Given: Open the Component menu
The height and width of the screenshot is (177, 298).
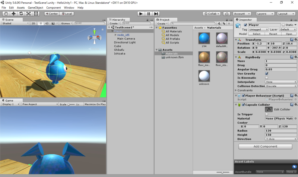Looking at the screenshot, I should pos(53,7).
